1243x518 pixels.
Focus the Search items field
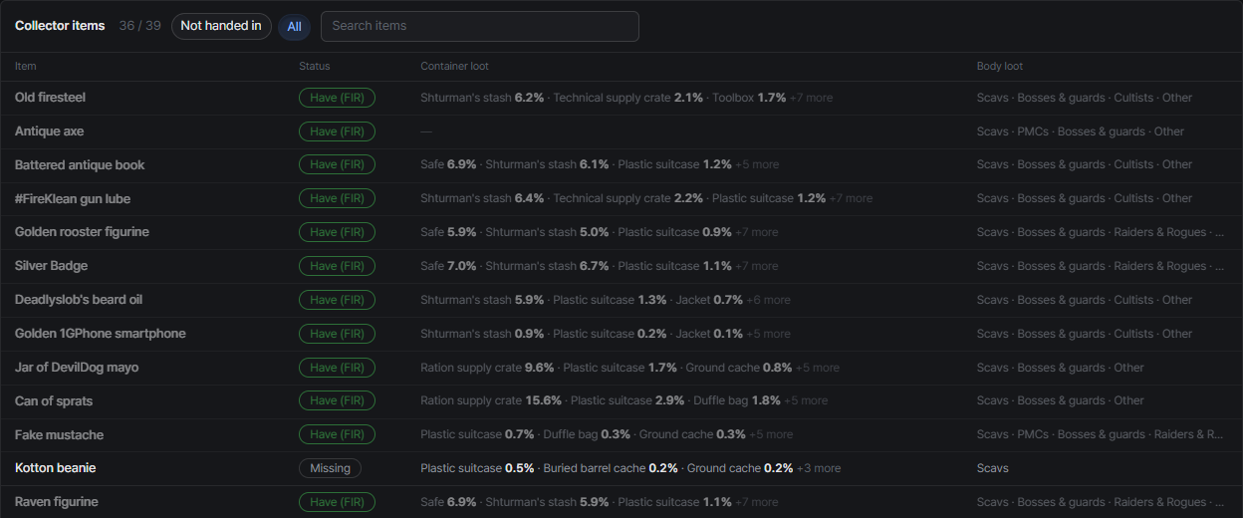pos(480,26)
